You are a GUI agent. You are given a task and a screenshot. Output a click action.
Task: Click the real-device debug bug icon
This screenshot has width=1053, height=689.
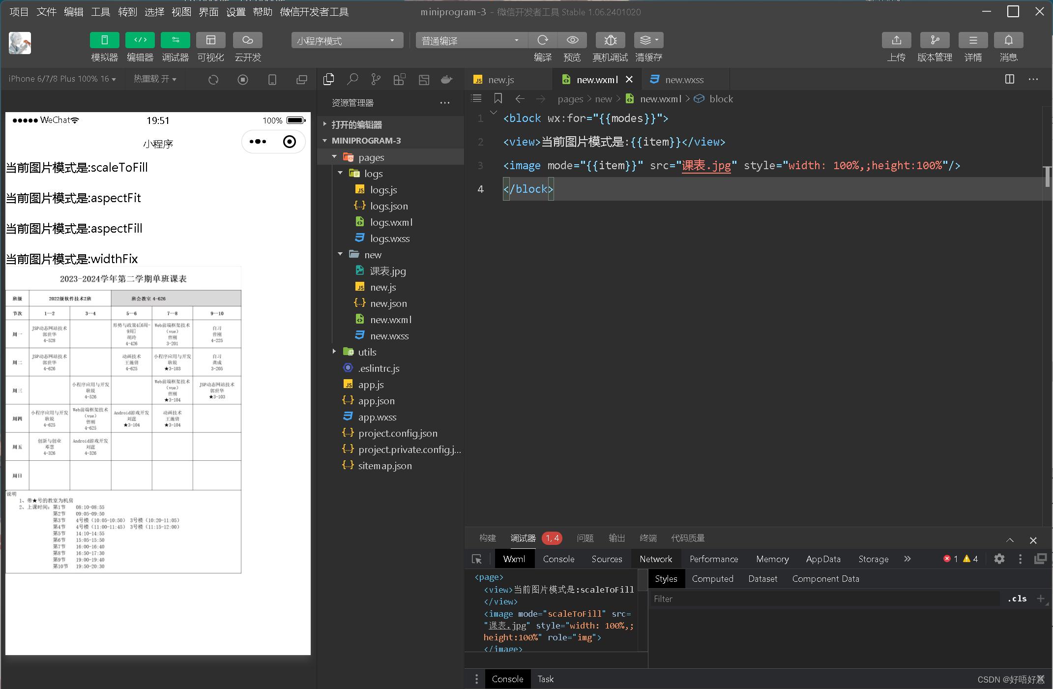click(x=610, y=40)
